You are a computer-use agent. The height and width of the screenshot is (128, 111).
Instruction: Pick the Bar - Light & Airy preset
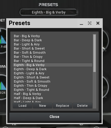tap(52, 44)
